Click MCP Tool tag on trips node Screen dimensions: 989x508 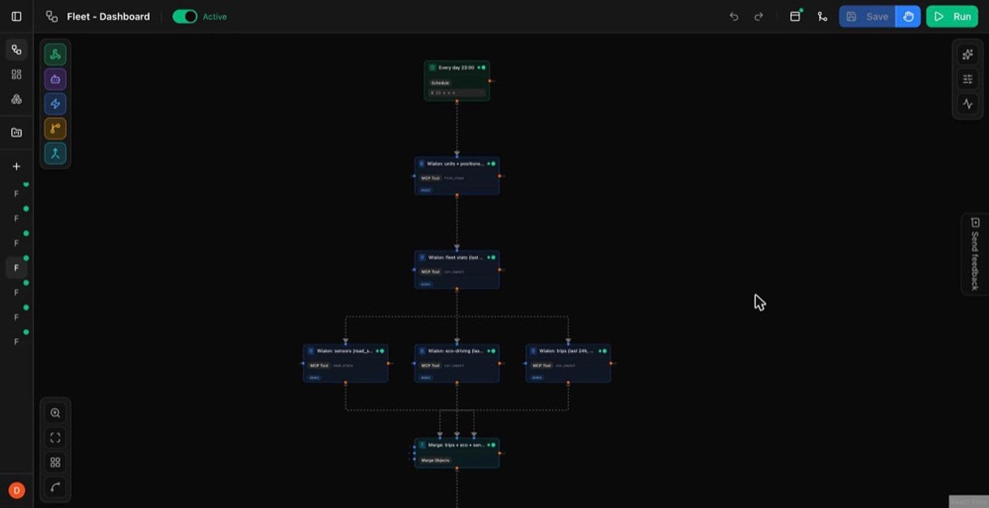[x=541, y=365]
